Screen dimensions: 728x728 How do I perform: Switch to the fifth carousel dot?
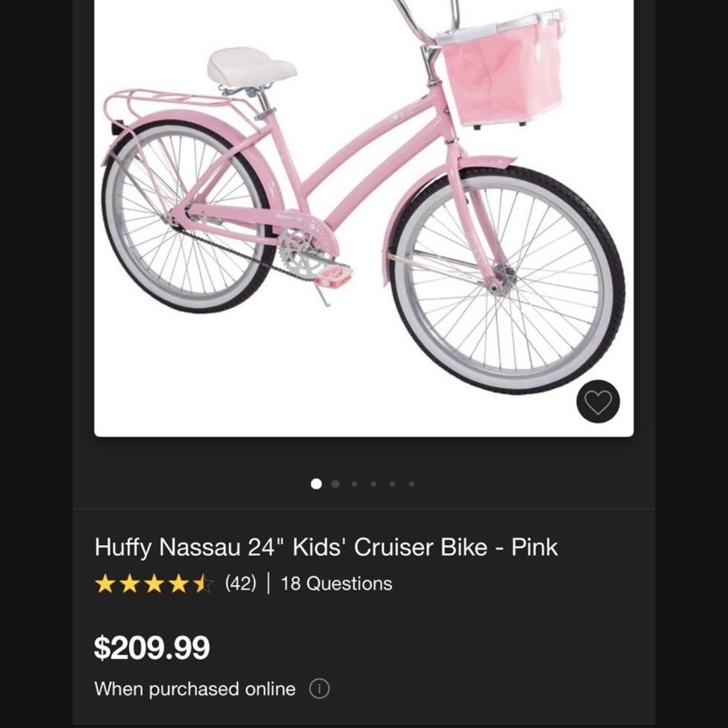392,483
